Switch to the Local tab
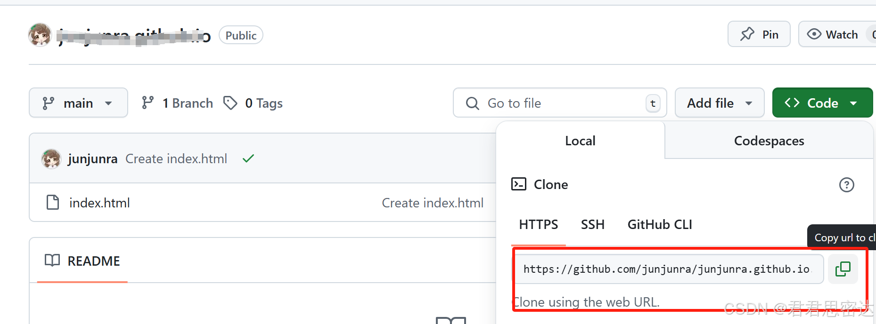The height and width of the screenshot is (324, 876). click(x=580, y=141)
